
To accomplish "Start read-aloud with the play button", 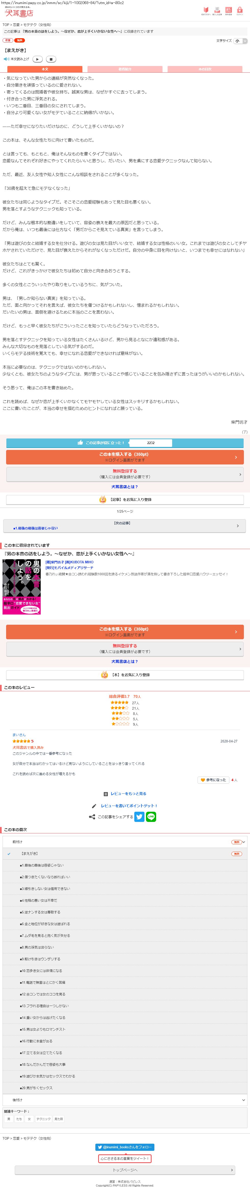I will coord(38,59).
